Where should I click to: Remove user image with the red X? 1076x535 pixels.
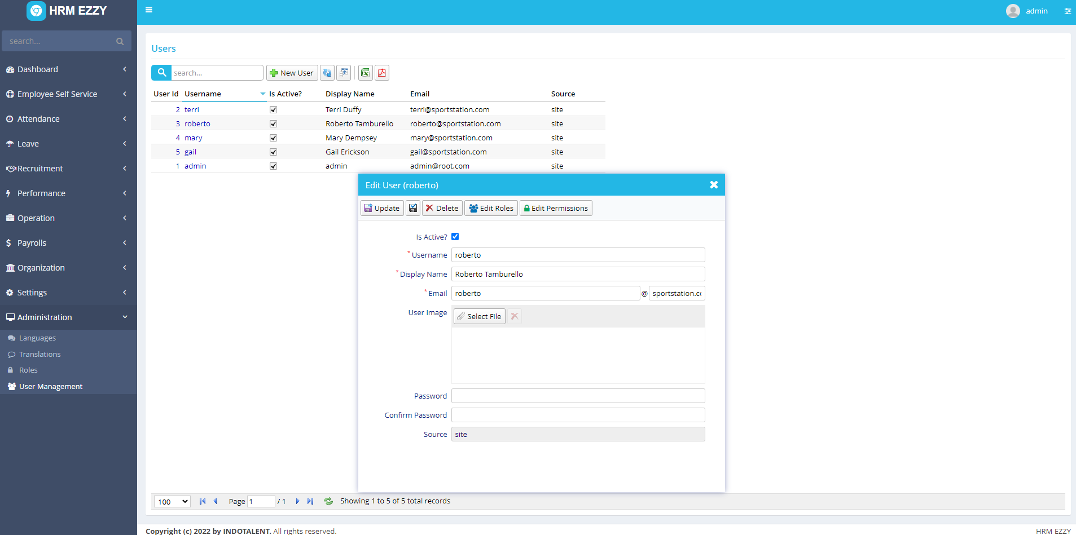[x=515, y=316]
